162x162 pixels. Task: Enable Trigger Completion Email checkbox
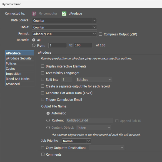tap(43, 99)
